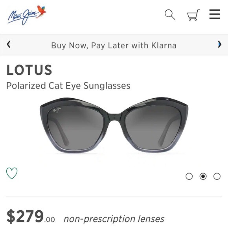
Task: Click the $279.00 price
Action: tap(31, 216)
